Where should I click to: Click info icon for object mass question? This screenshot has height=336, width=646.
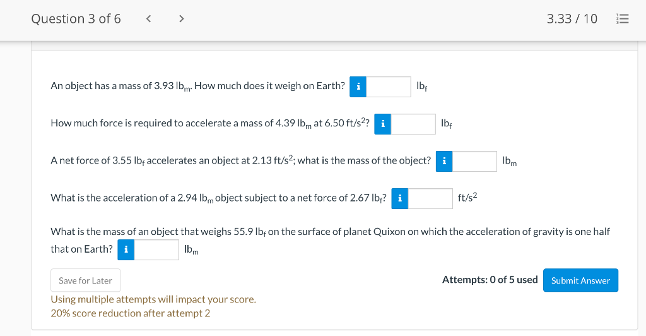point(444,161)
